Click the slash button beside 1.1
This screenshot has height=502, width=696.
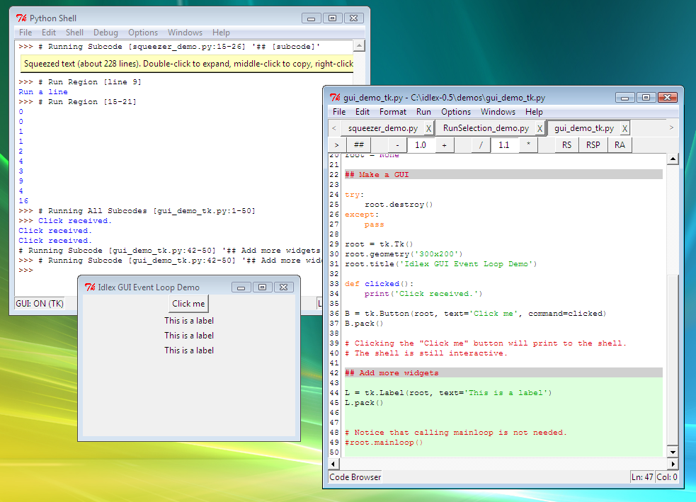point(481,145)
